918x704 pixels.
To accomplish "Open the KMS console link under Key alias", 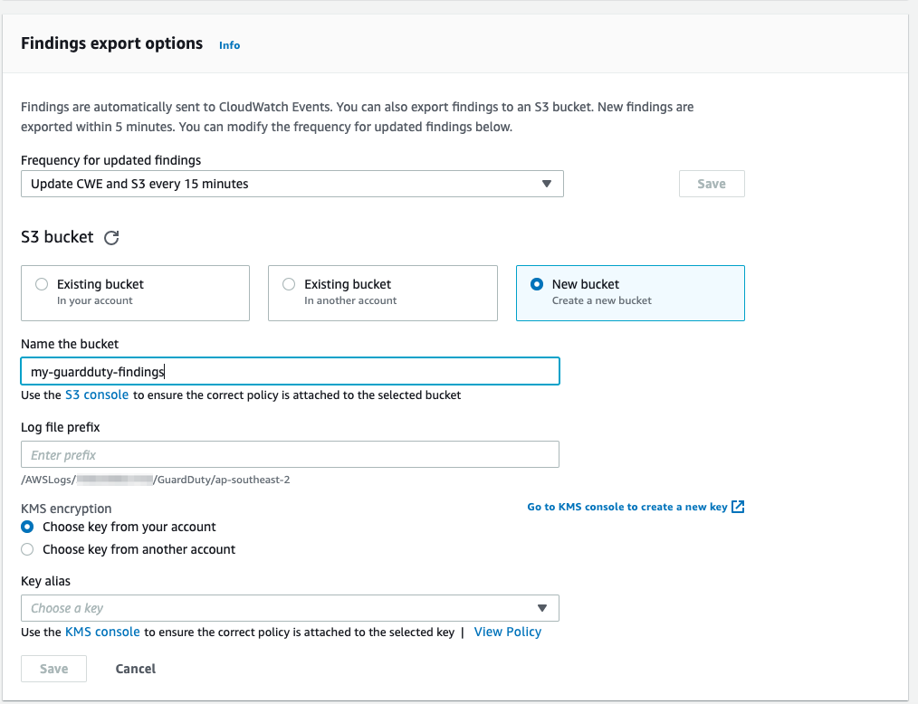I will [102, 632].
